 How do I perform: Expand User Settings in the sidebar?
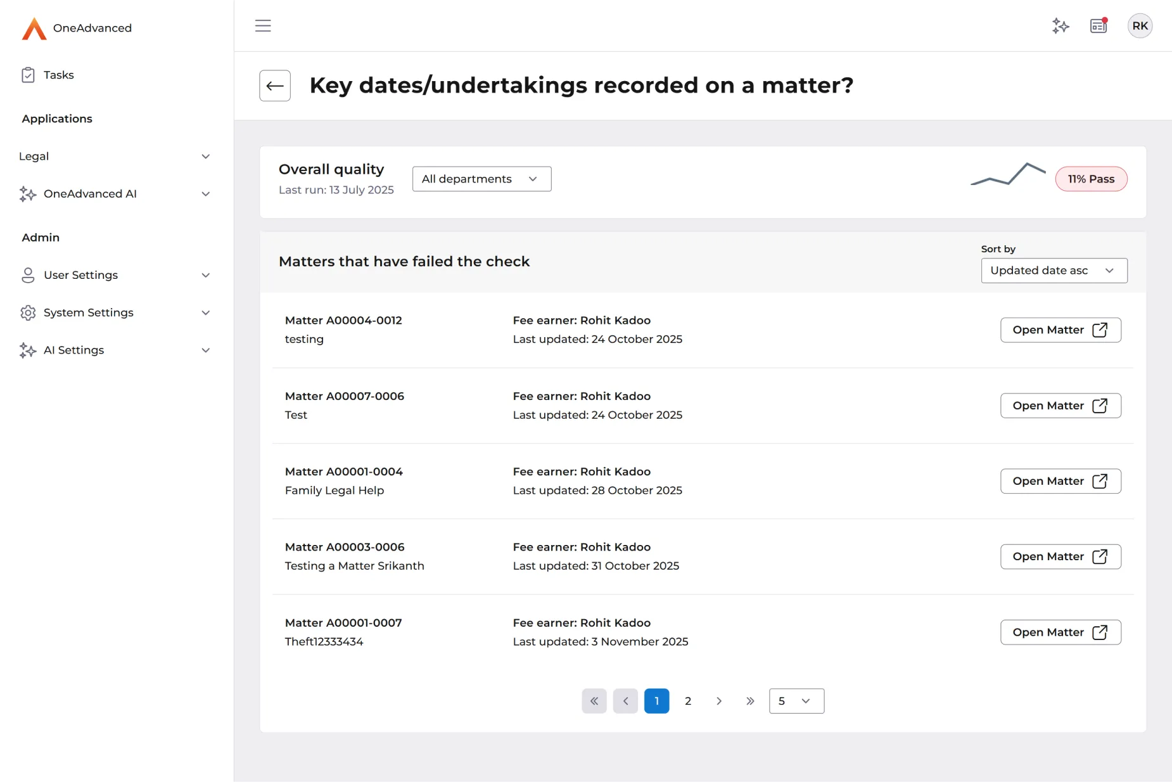pyautogui.click(x=114, y=275)
